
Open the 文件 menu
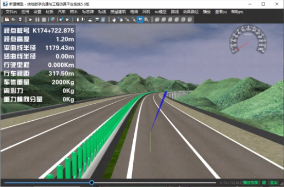(11, 12)
